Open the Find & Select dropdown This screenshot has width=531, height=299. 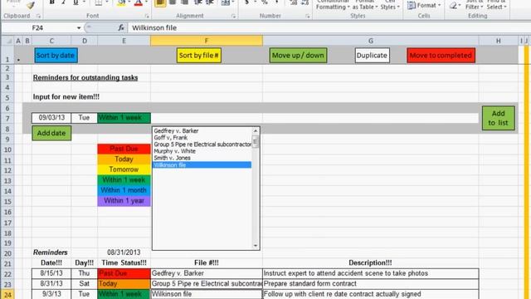[x=497, y=5]
